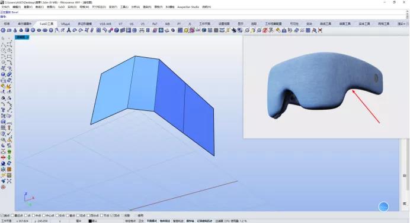410x223 pixels.
Task: Select the Curve tool in the left sidebar
Action: coord(9,44)
